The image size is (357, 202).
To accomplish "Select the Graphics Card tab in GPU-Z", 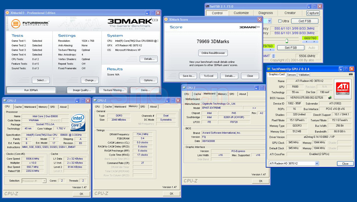I will pos(277,74).
